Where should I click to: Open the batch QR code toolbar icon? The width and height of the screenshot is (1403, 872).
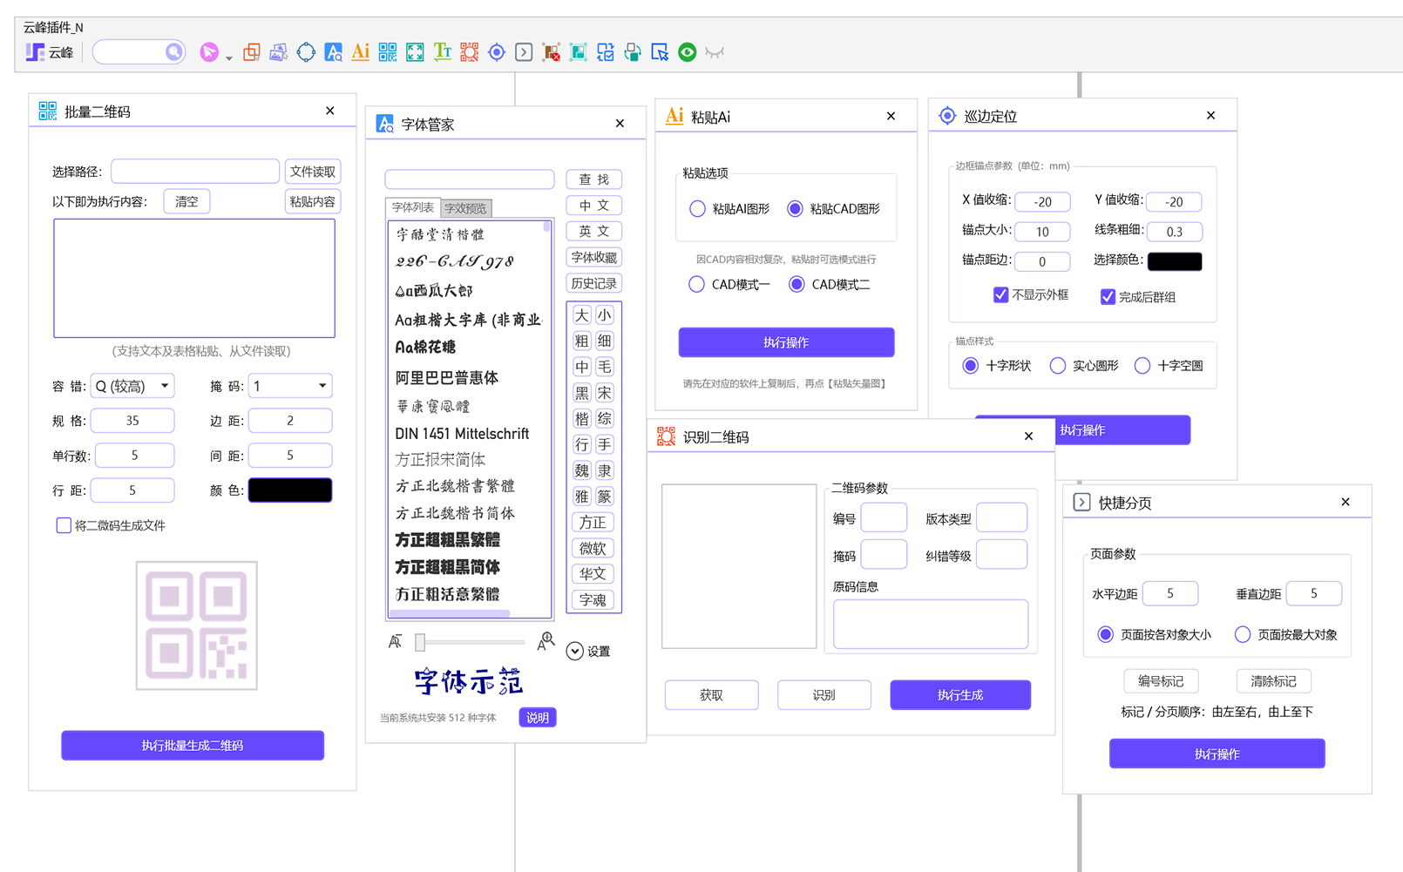click(388, 51)
